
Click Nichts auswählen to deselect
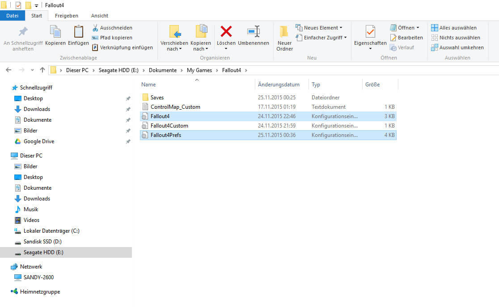pyautogui.click(x=456, y=38)
